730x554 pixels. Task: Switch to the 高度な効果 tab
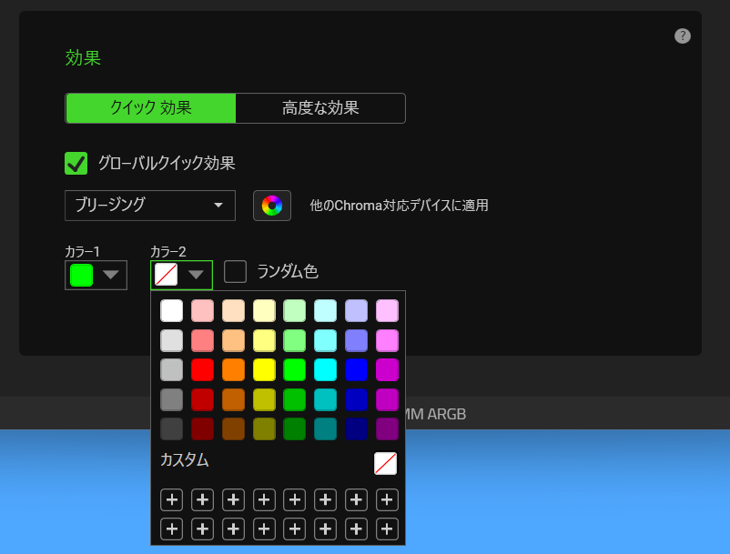(x=320, y=108)
